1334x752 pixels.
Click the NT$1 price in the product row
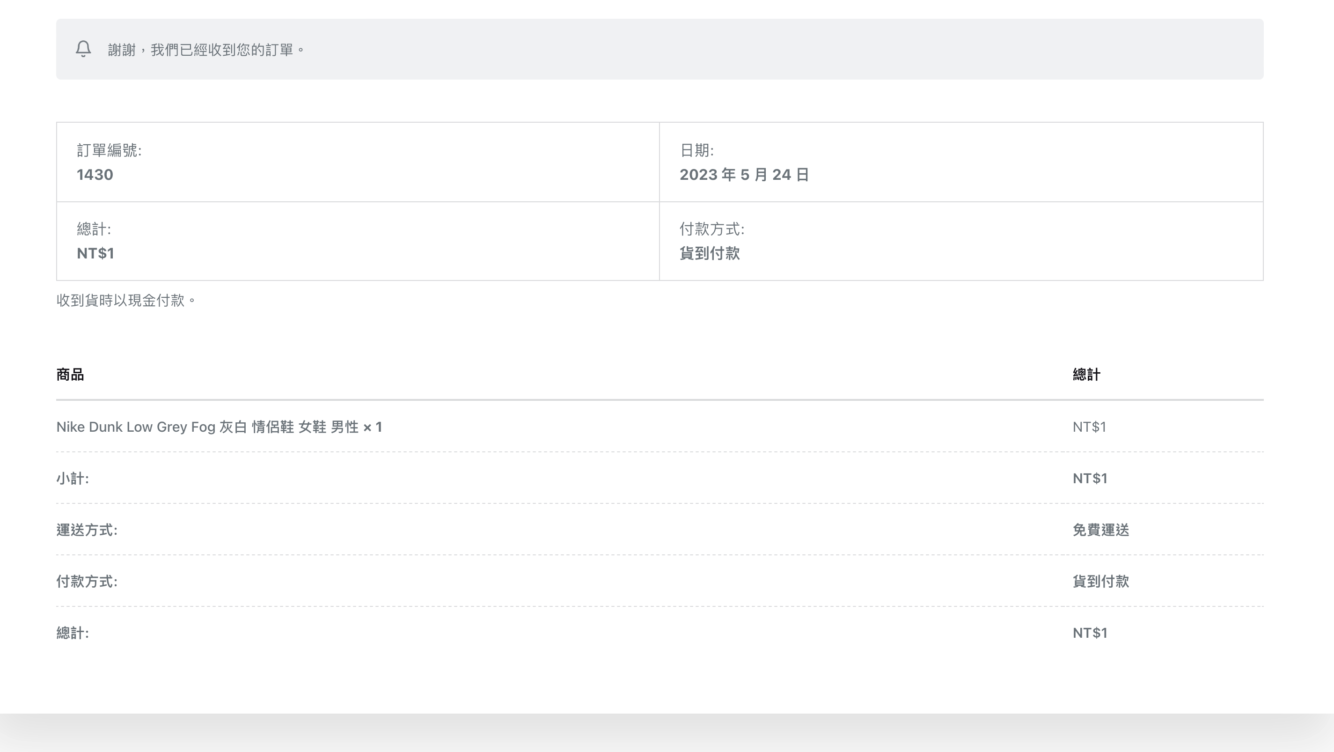pyautogui.click(x=1089, y=427)
